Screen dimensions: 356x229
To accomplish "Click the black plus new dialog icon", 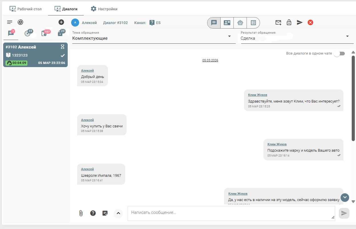I will pyautogui.click(x=61, y=22).
